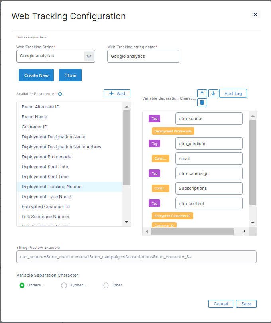271x323 pixels.
Task: Select Encrypted Customer ID in parameter list
Action: (45, 207)
